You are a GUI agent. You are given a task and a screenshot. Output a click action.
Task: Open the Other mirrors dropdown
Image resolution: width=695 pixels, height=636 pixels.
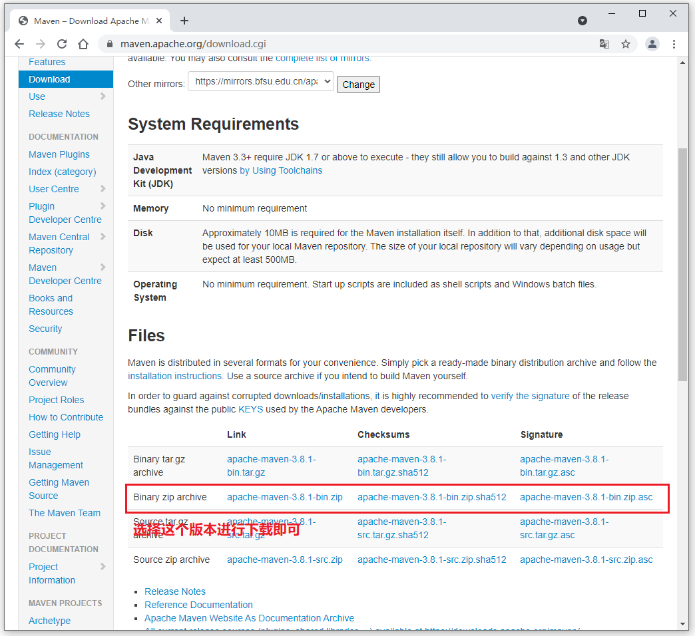(x=260, y=82)
